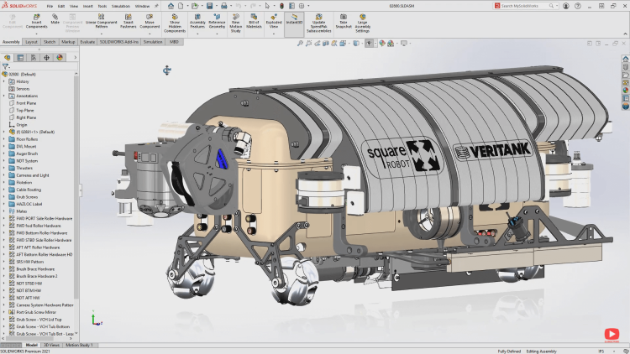The height and width of the screenshot is (354, 630).
Task: Click the Print icon
Action: pyautogui.click(x=223, y=6)
